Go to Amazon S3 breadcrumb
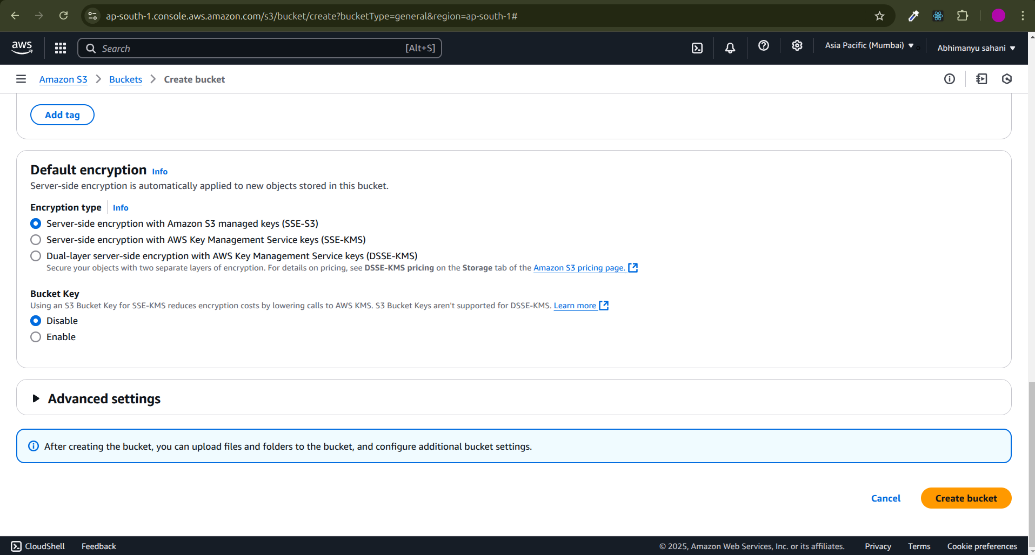This screenshot has width=1035, height=555. coord(63,79)
